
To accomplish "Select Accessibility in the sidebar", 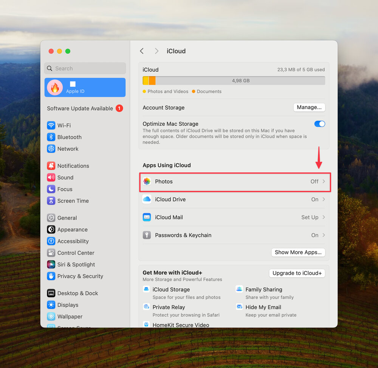I will [x=85, y=241].
